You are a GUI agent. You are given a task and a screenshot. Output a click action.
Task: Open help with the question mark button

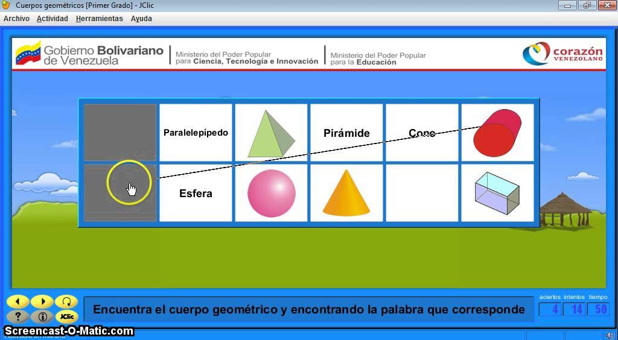pos(18,316)
